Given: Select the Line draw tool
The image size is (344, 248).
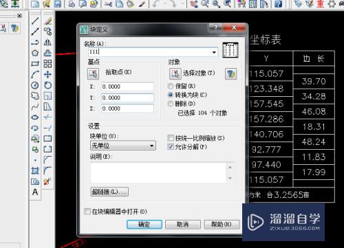Looking at the screenshot, I should pos(35,21).
